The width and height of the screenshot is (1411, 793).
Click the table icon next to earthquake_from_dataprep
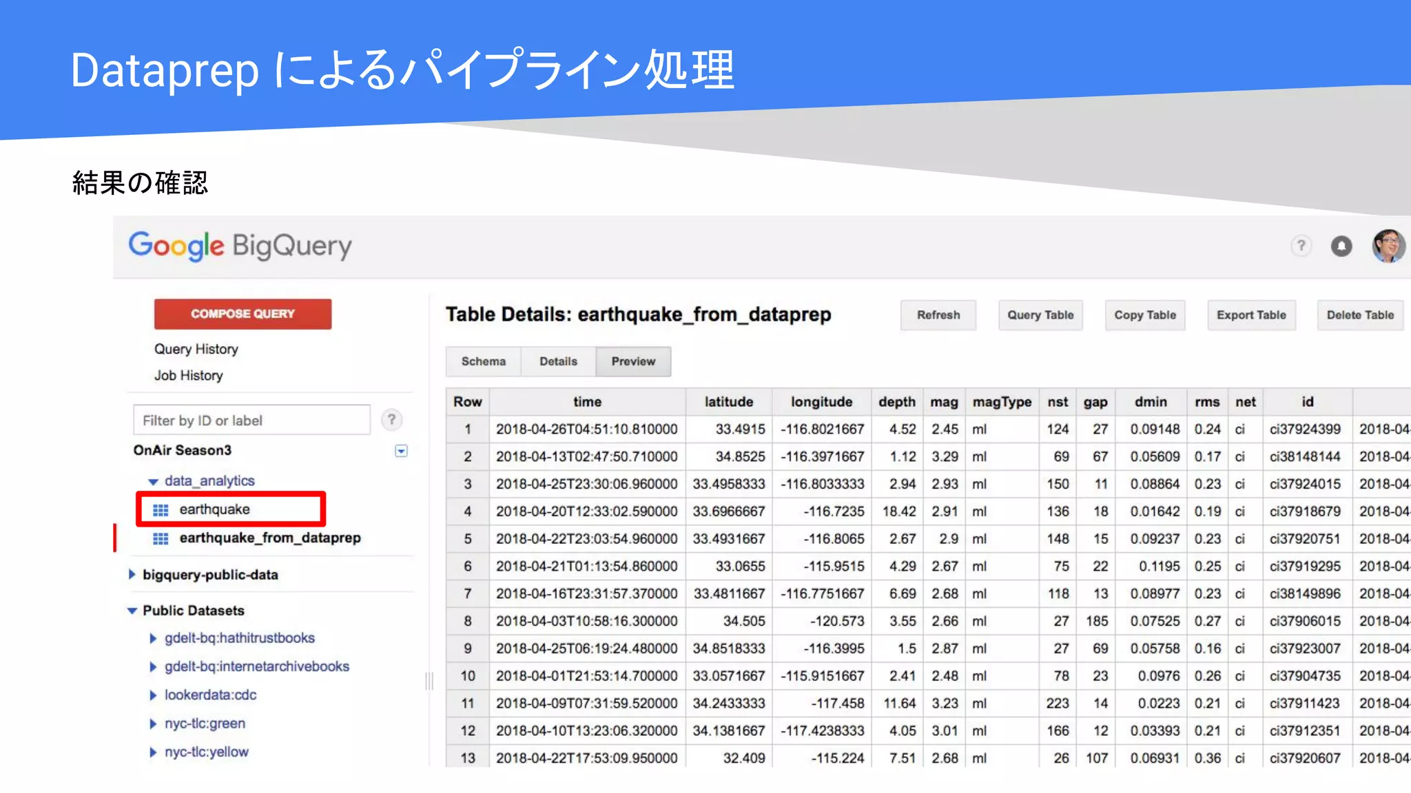coord(161,538)
